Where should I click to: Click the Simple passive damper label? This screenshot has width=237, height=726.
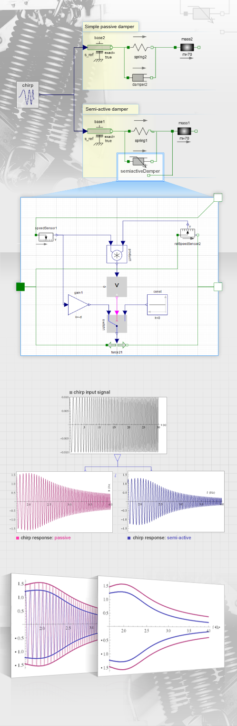110,26
